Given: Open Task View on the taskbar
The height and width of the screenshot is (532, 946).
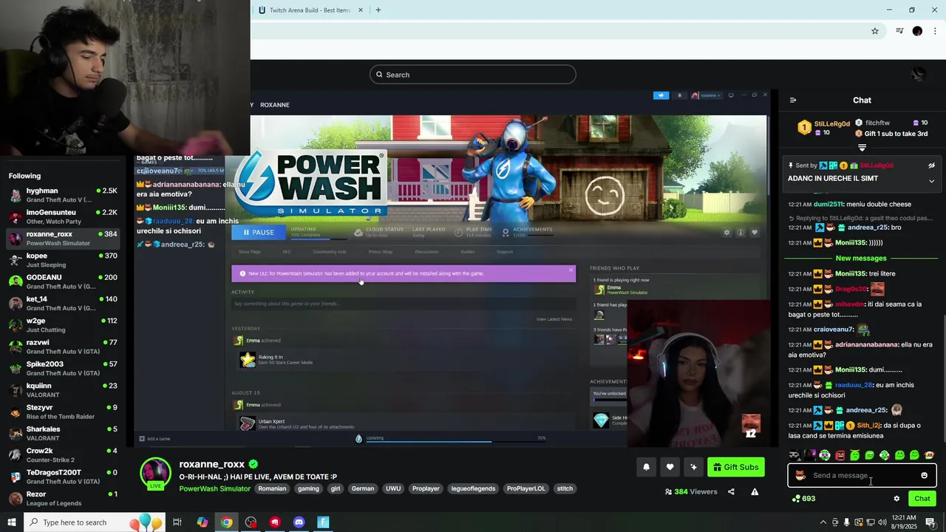Looking at the screenshot, I should click(177, 522).
